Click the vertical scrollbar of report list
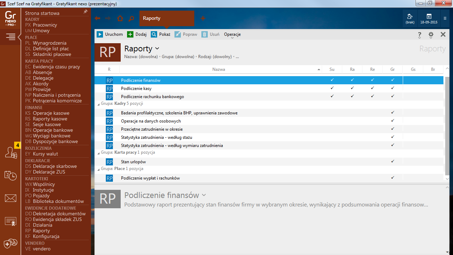Screen dimensions: 453x255 (x=447, y=124)
